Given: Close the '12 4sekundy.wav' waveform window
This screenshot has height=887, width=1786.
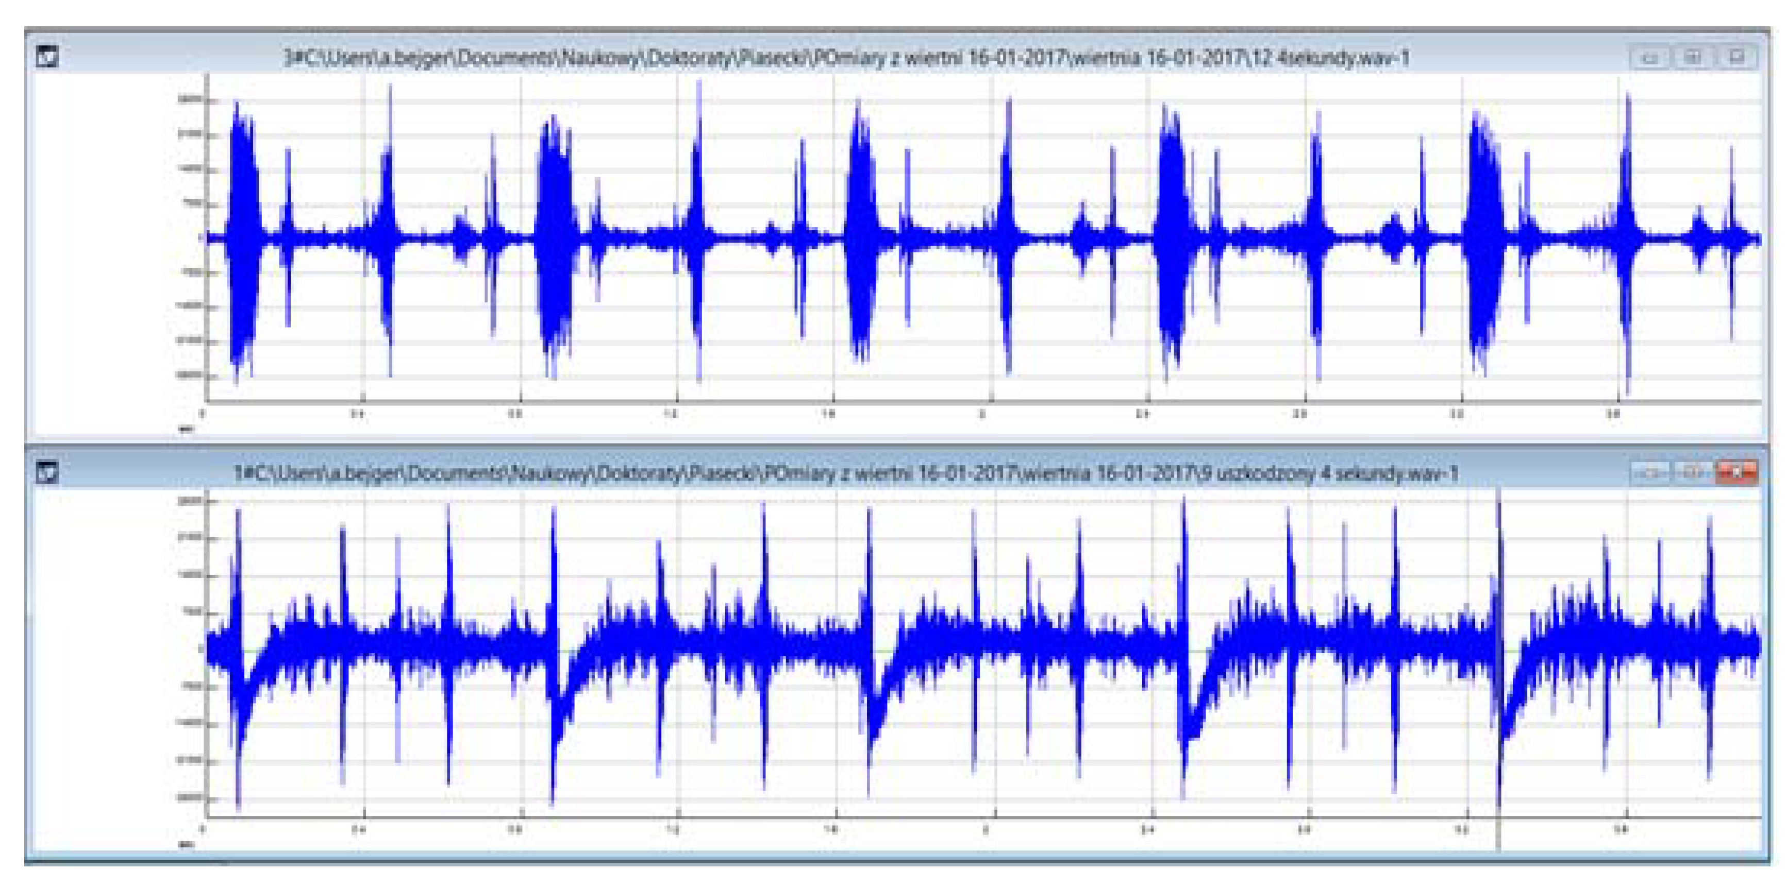Looking at the screenshot, I should pyautogui.click(x=1737, y=57).
